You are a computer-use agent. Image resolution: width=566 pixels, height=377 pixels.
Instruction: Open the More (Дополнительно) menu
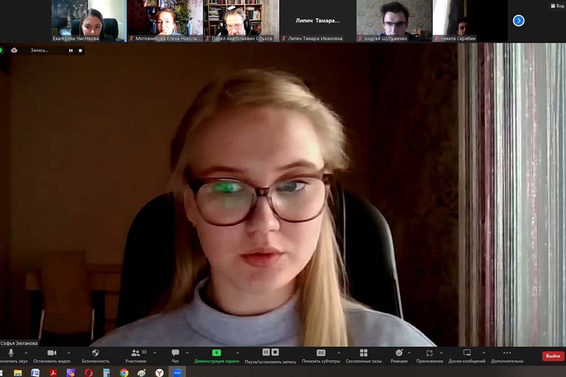pos(507,353)
